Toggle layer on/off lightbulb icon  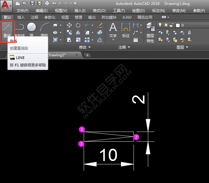pos(160,25)
